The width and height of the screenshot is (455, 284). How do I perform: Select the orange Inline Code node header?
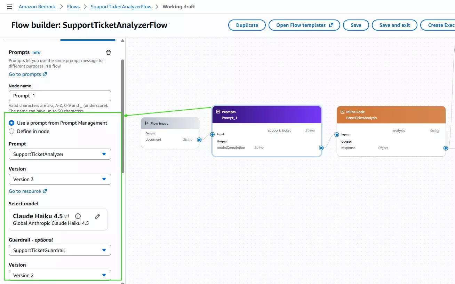tap(391, 115)
